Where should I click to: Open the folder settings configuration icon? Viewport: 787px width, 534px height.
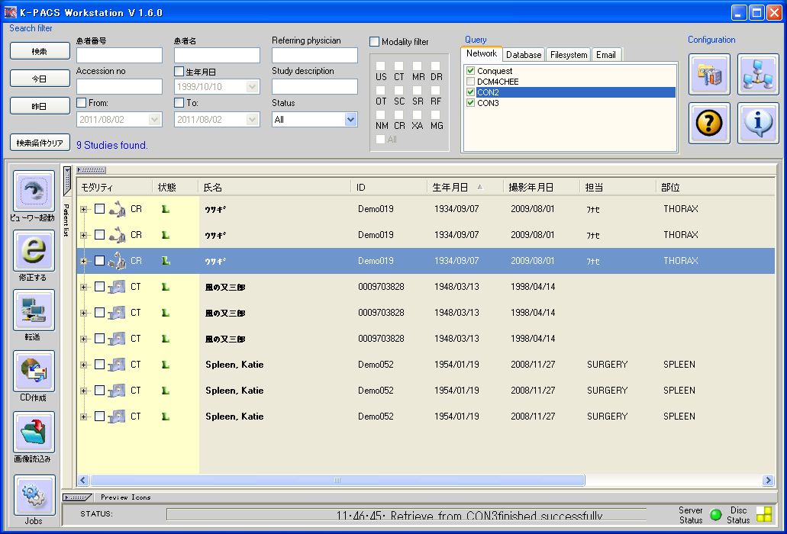tap(708, 75)
